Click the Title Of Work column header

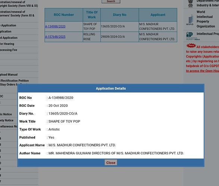click(92, 15)
